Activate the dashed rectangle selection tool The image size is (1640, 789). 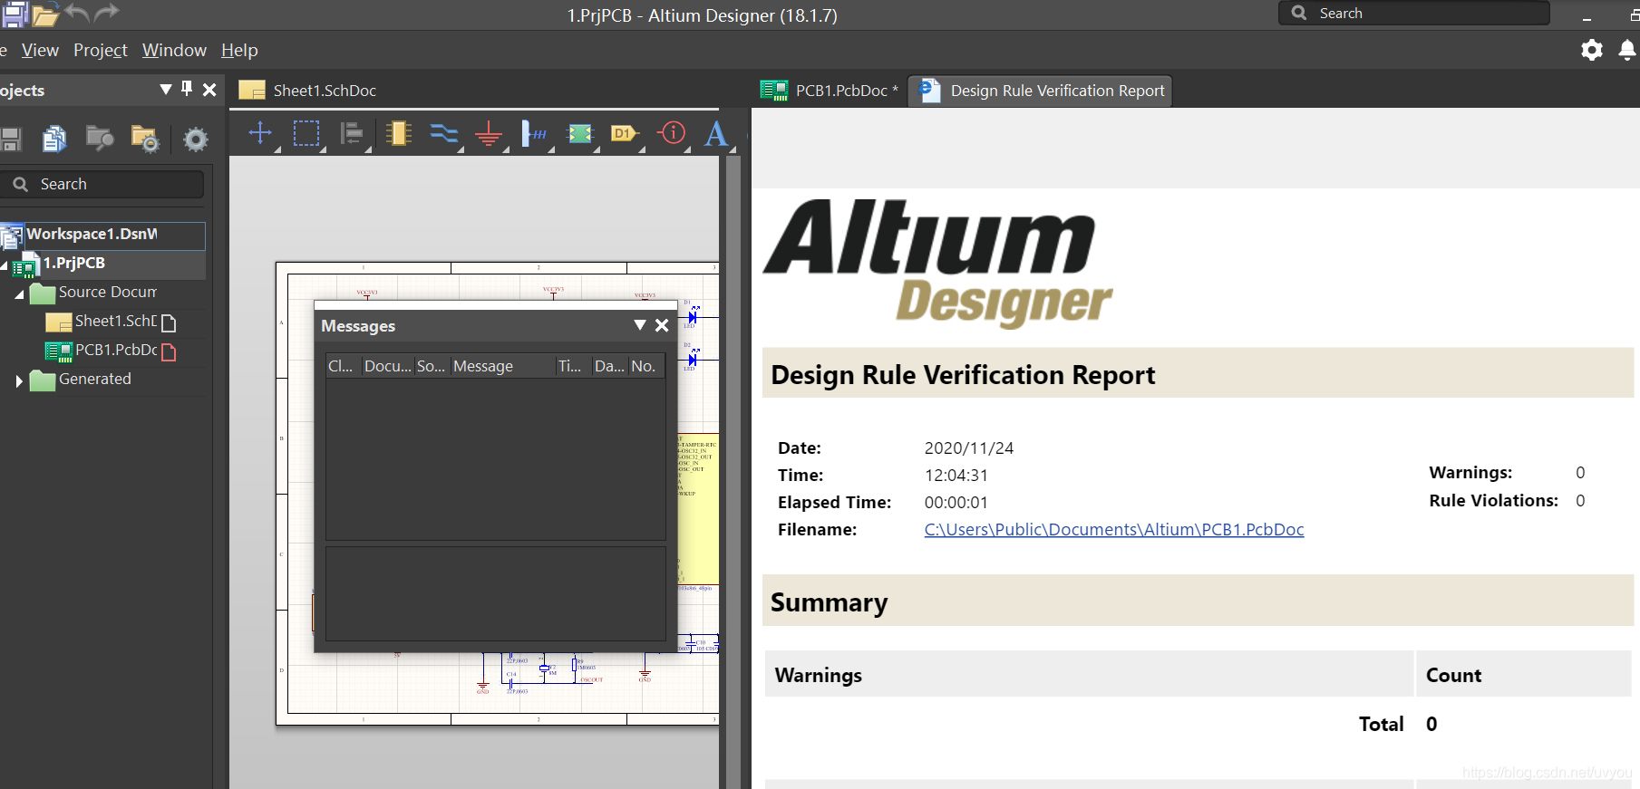[306, 134]
